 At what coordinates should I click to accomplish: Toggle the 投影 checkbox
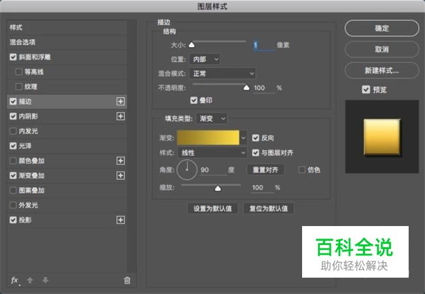tap(13, 220)
